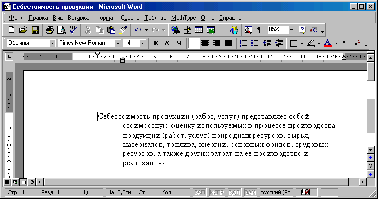Create bulleted list
Screen dimensions: 378x199
pos(255,43)
